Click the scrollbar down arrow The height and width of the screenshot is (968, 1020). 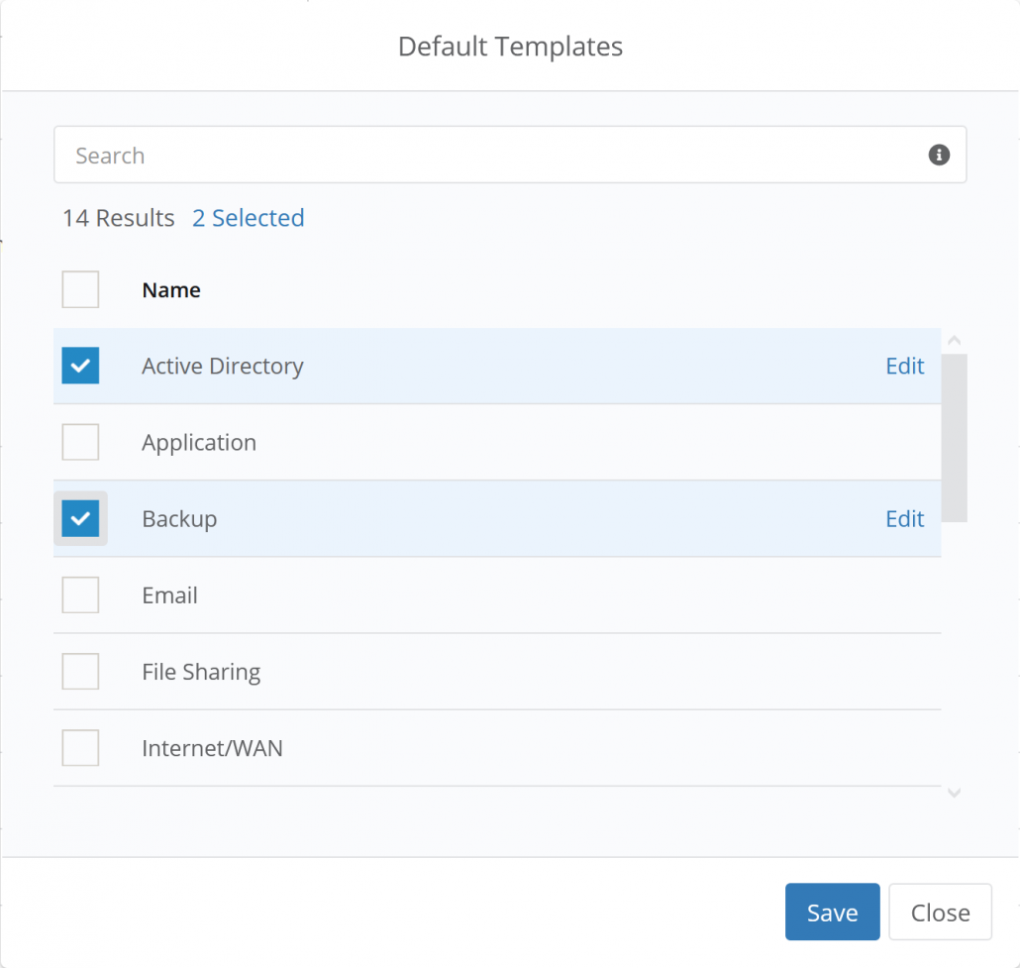[954, 793]
